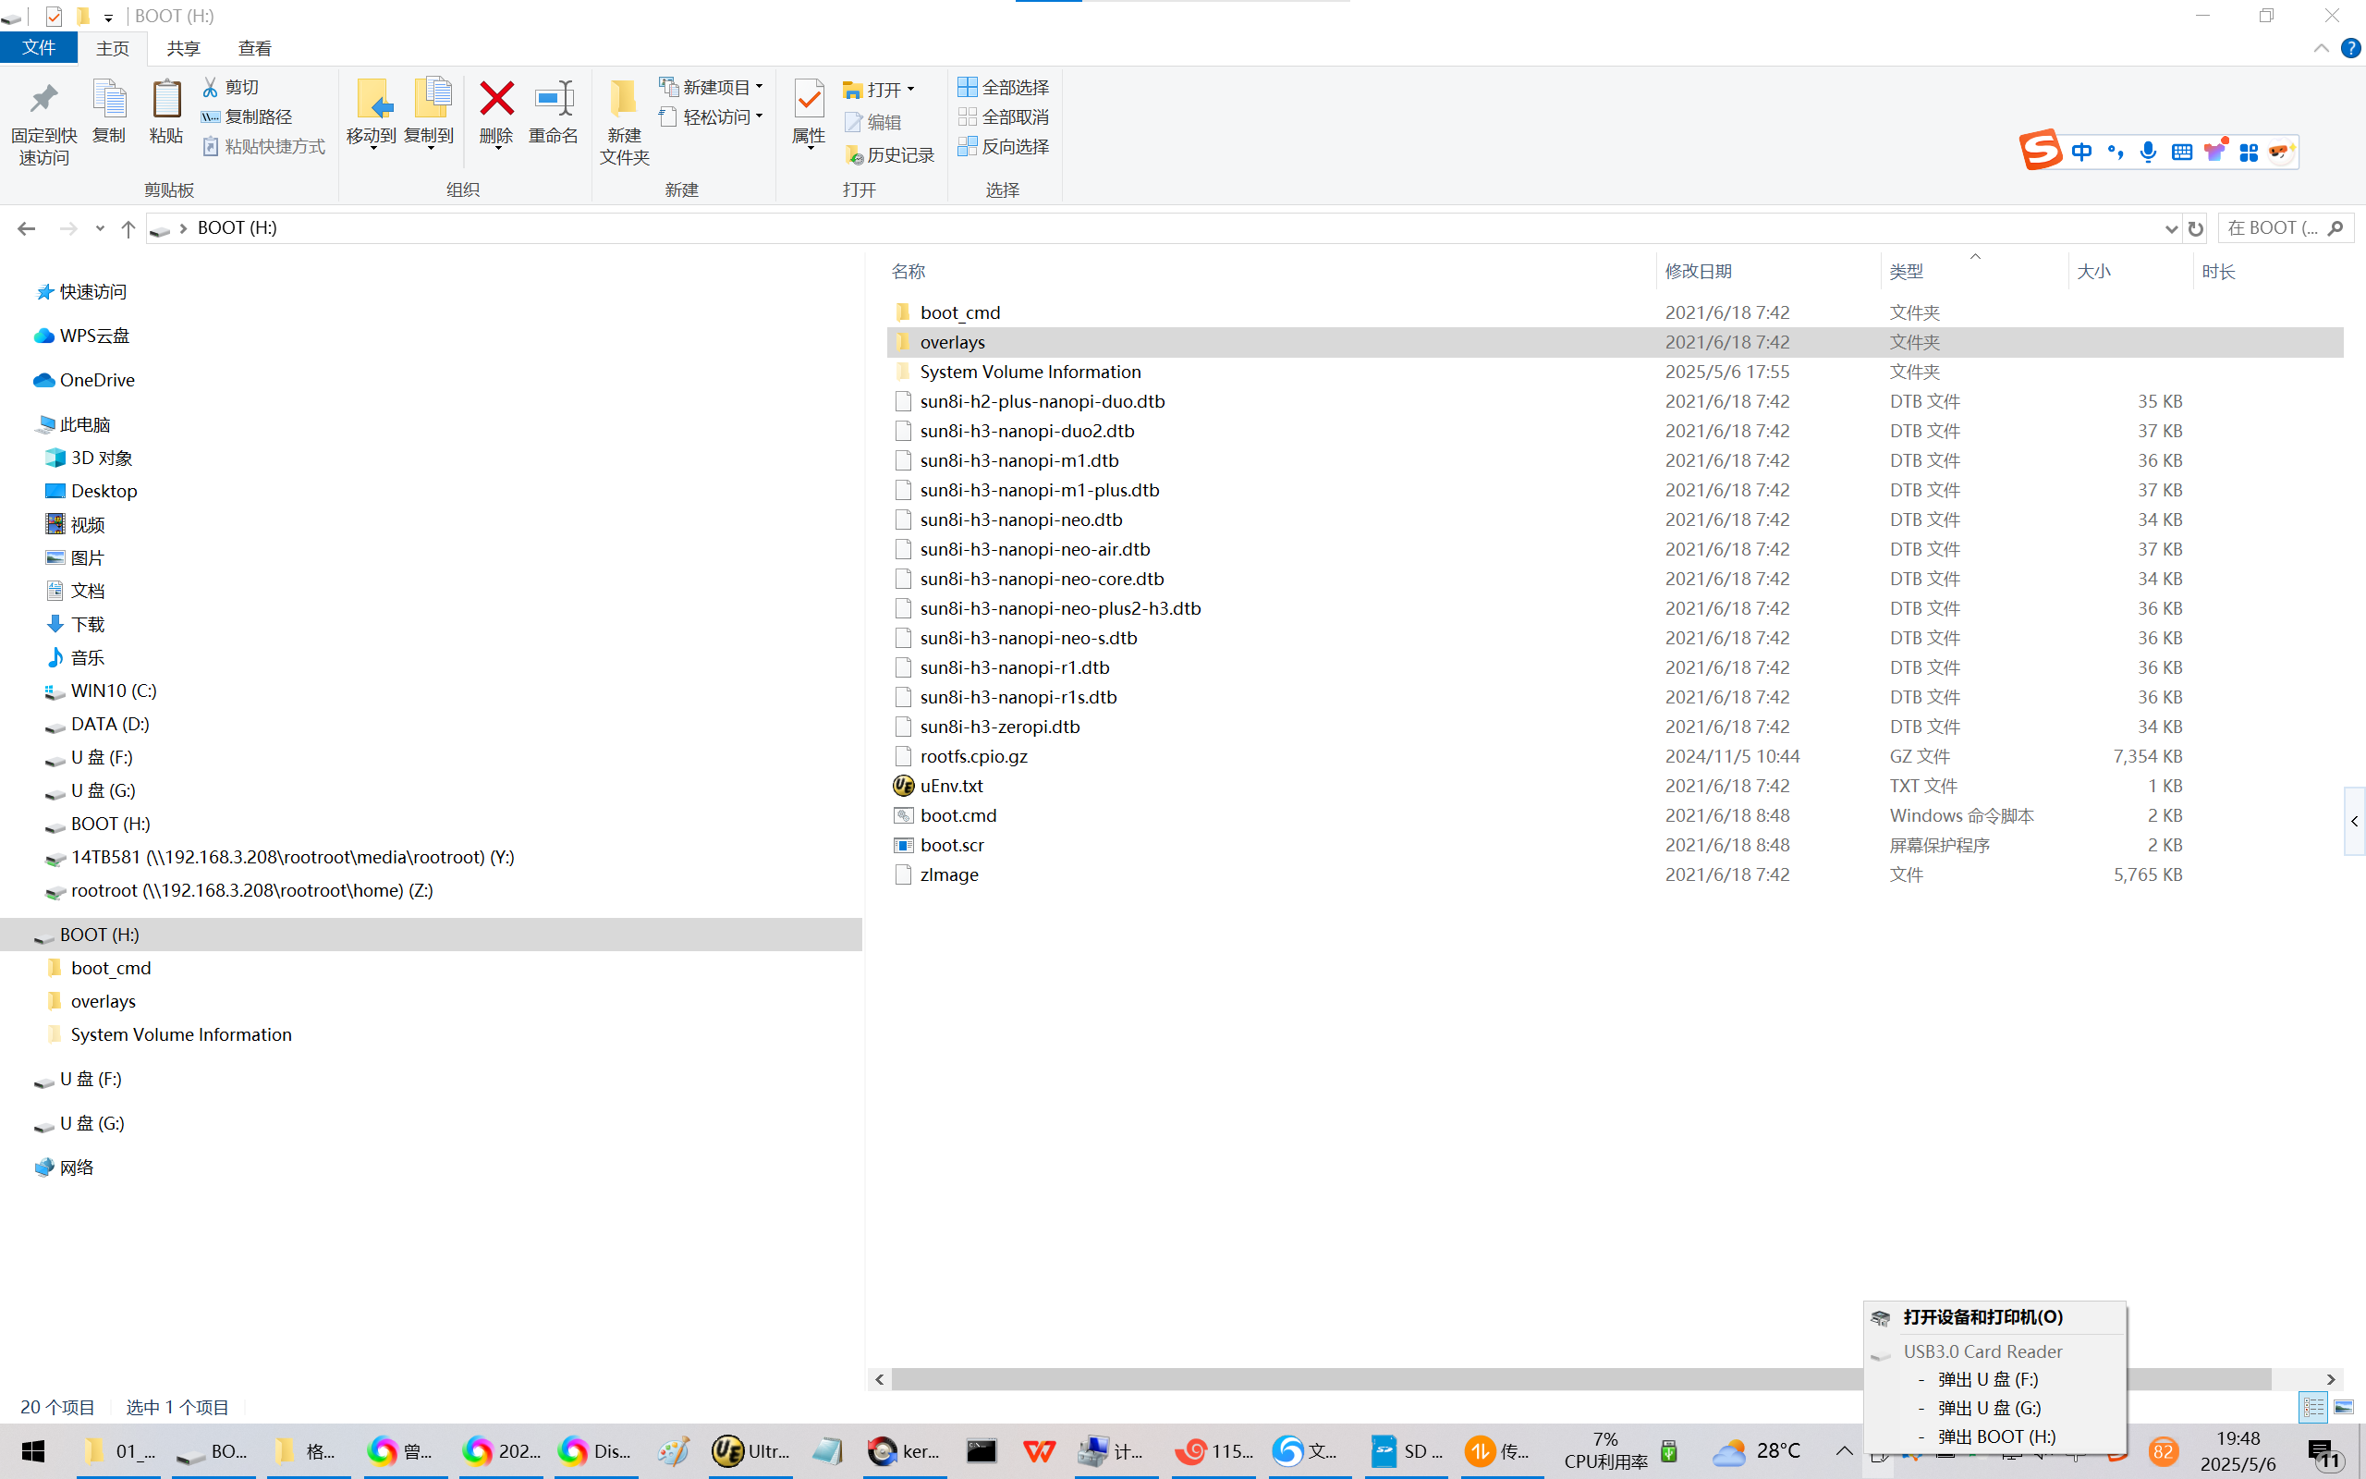Image resolution: width=2366 pixels, height=1479 pixels.
Task: Expand the address bar history dropdown
Action: [x=2170, y=228]
